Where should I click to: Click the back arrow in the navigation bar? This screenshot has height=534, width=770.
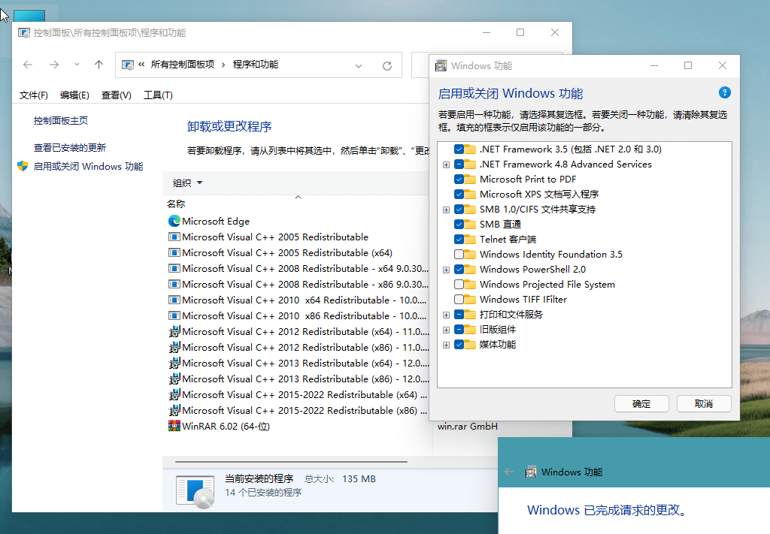[28, 65]
